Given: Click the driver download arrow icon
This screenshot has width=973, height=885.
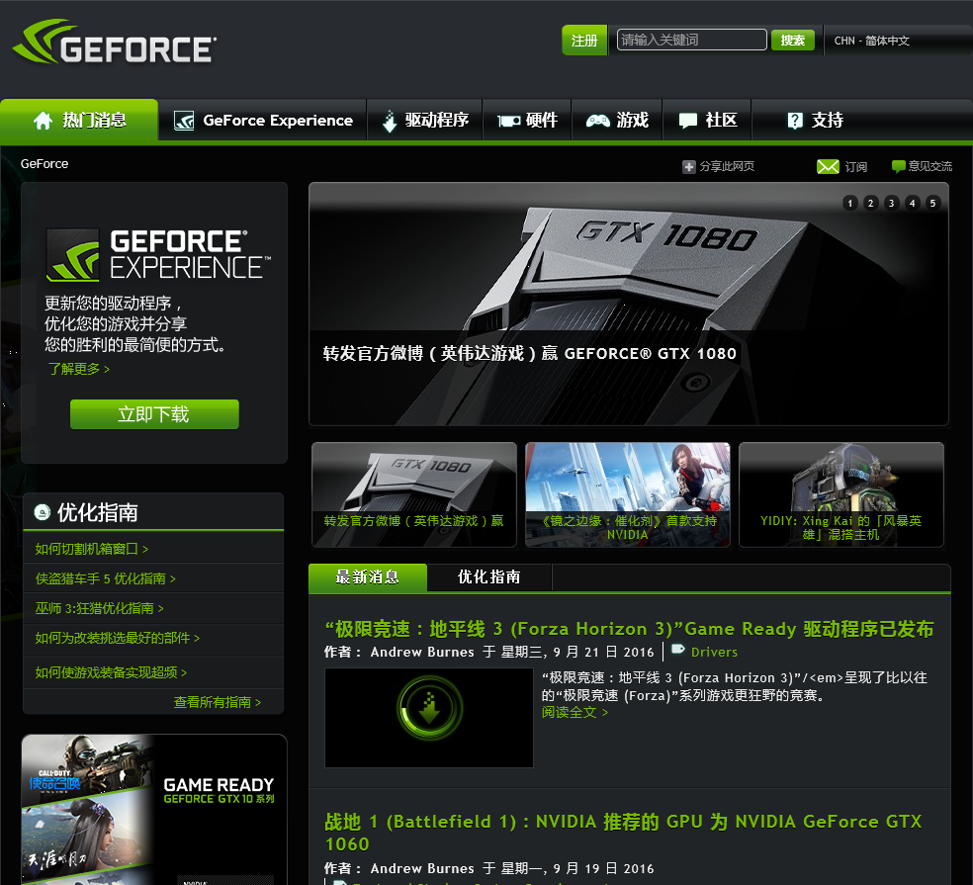Looking at the screenshot, I should [389, 121].
